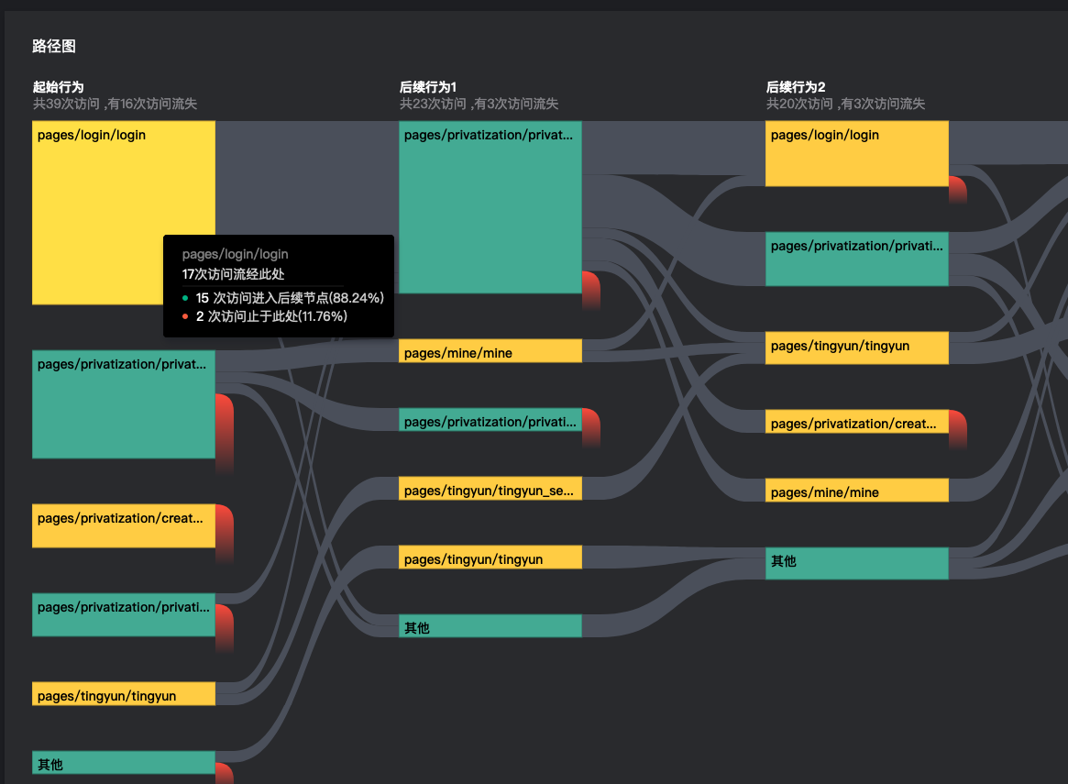Select pages/mine/mine node in 后续行为1 column
Screen dimensions: 1068x784
click(490, 351)
